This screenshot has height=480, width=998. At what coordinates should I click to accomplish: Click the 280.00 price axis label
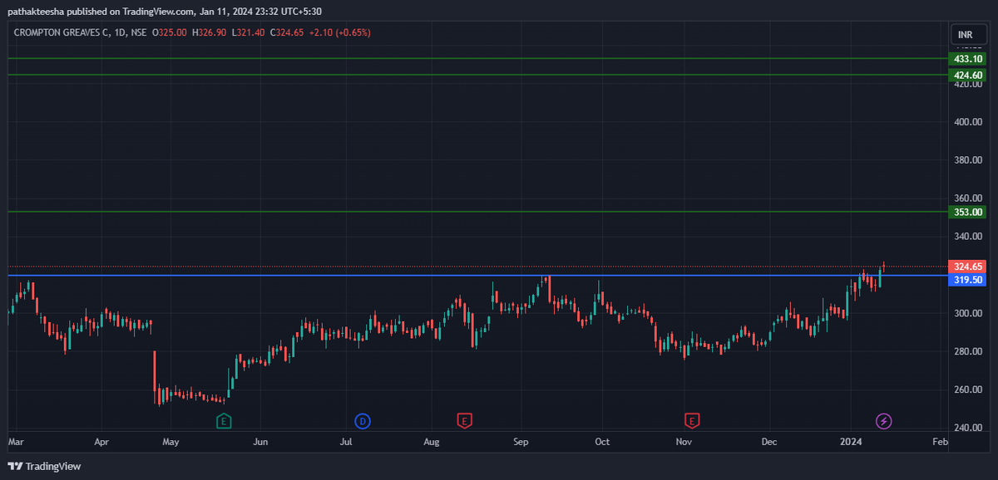pyautogui.click(x=968, y=351)
